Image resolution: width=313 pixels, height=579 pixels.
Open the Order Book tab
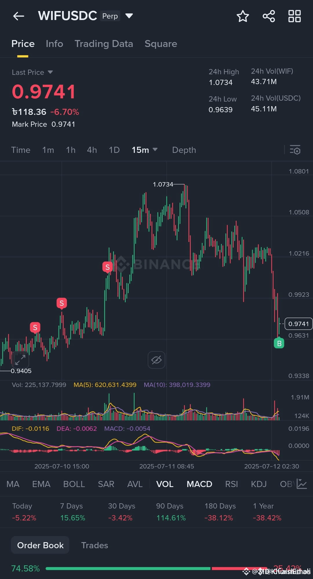click(x=40, y=545)
